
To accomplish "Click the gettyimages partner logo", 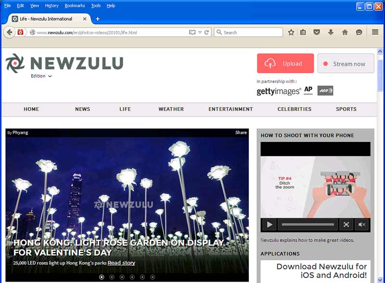I will point(279,91).
